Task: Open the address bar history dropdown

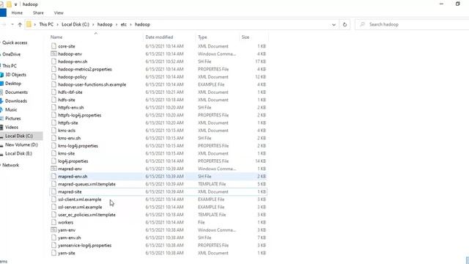Action: (334, 24)
